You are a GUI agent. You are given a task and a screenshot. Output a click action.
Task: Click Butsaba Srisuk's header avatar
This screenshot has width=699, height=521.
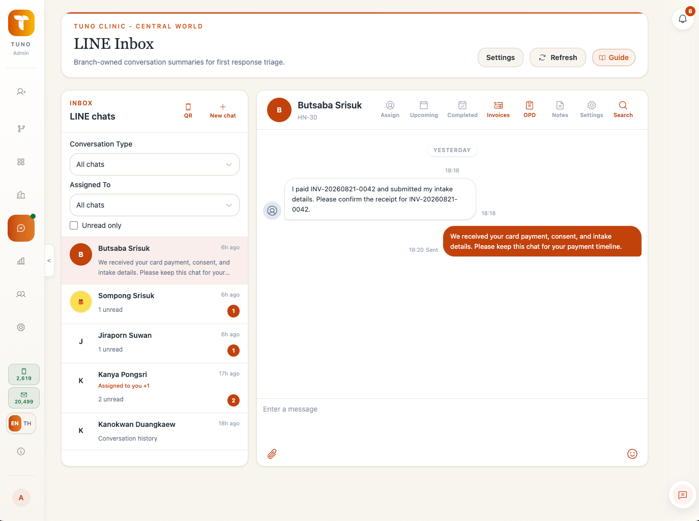point(279,110)
